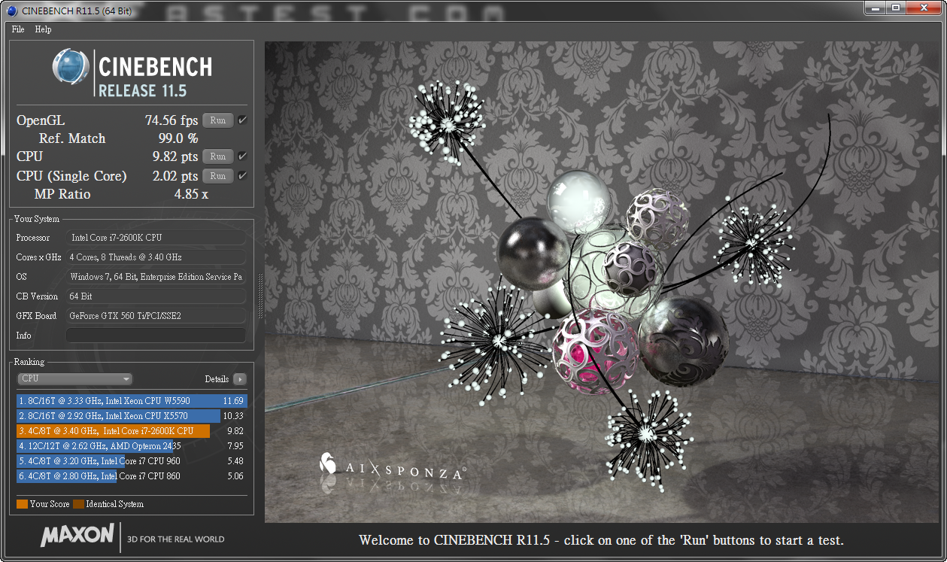
Task: Click the Ref. Match 99.0 % value
Action: point(178,138)
